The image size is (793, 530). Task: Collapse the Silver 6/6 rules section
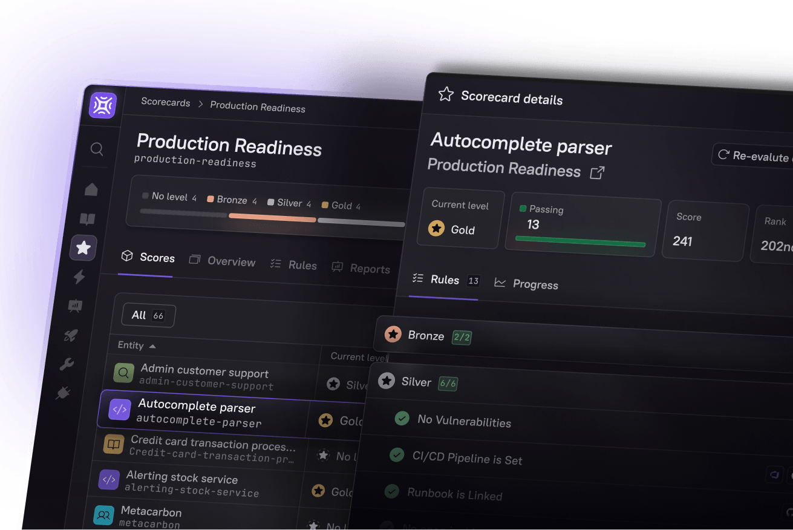click(x=416, y=382)
